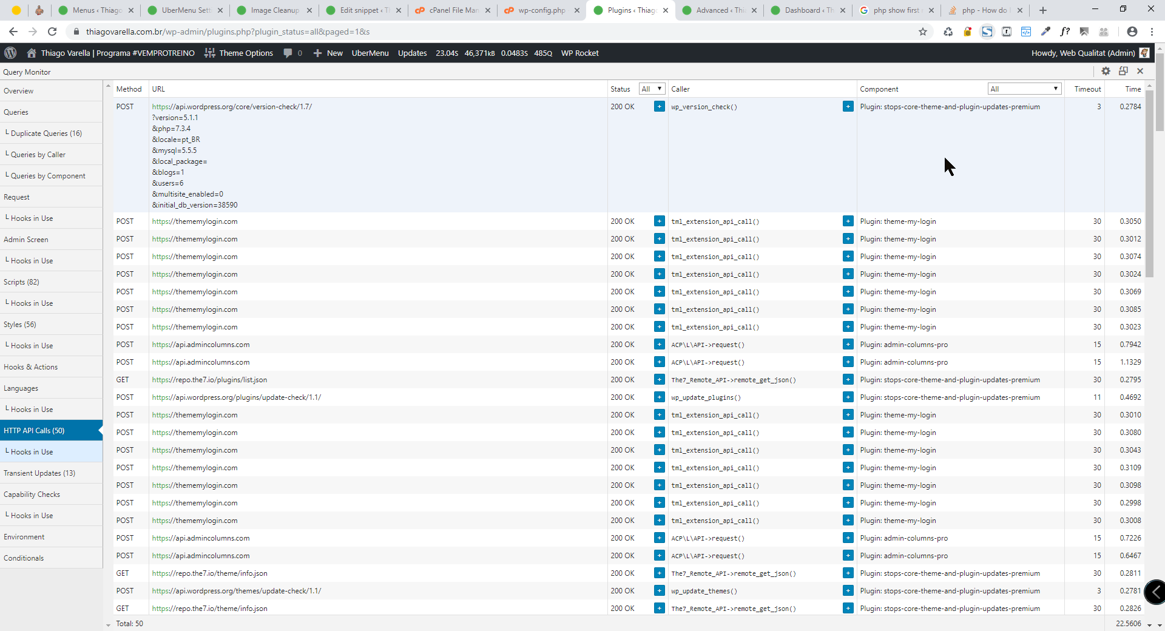The image size is (1165, 631).
Task: Toggle caller filter plus for wp_update_themes()
Action: coord(848,591)
